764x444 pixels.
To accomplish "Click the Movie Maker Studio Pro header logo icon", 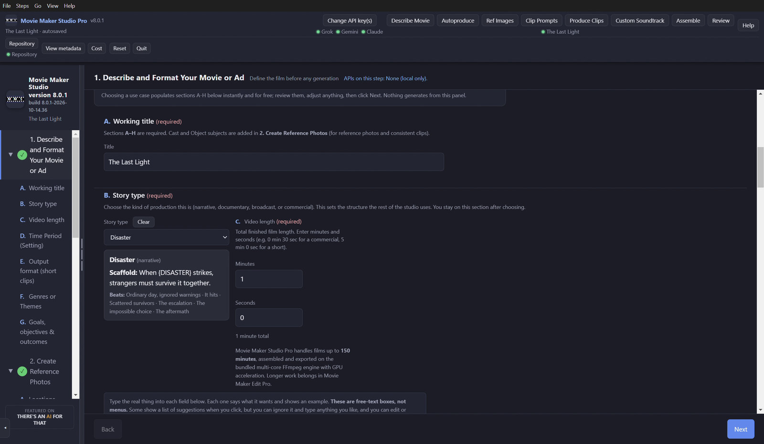I will (x=11, y=21).
